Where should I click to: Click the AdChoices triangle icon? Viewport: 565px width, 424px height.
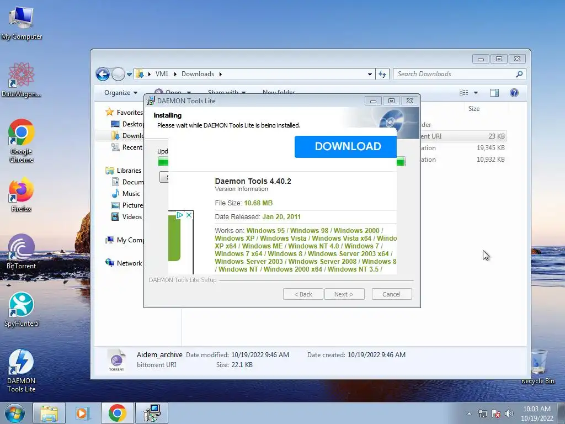point(180,215)
